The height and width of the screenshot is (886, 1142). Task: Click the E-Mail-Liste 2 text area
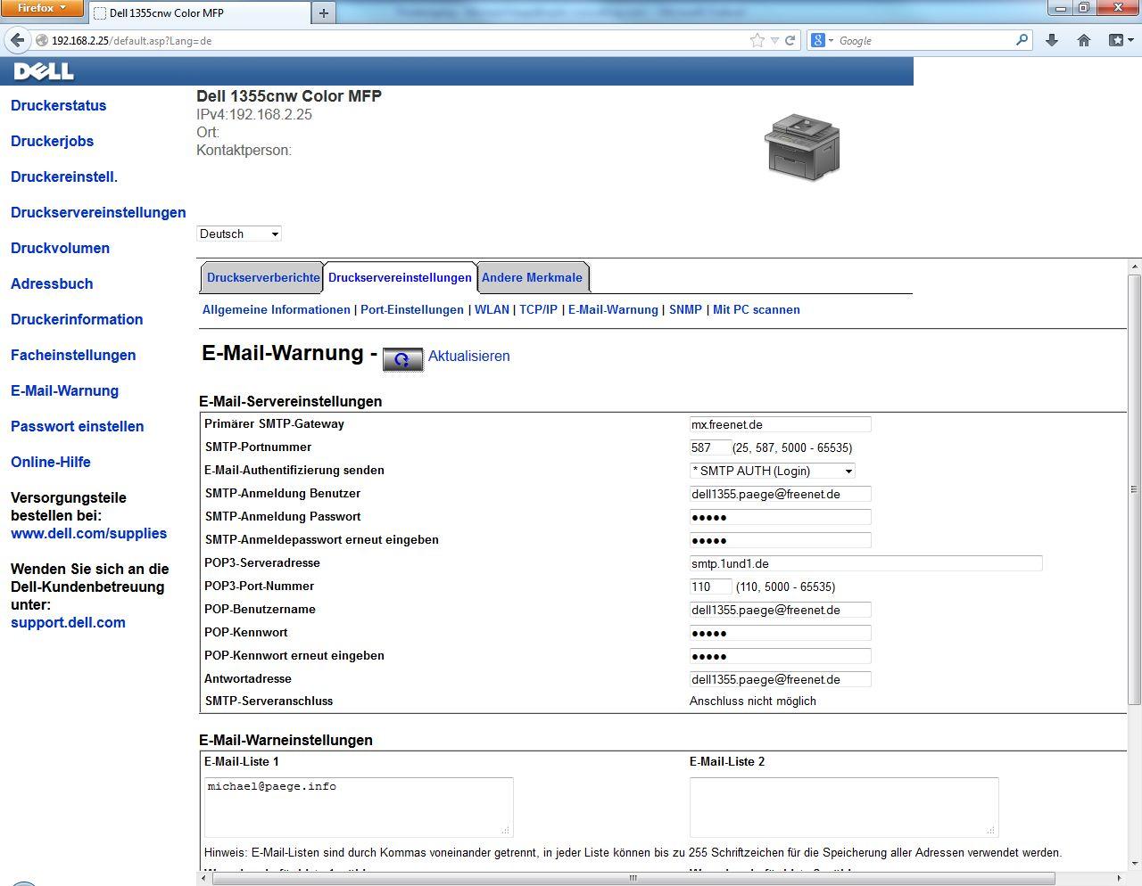click(843, 807)
